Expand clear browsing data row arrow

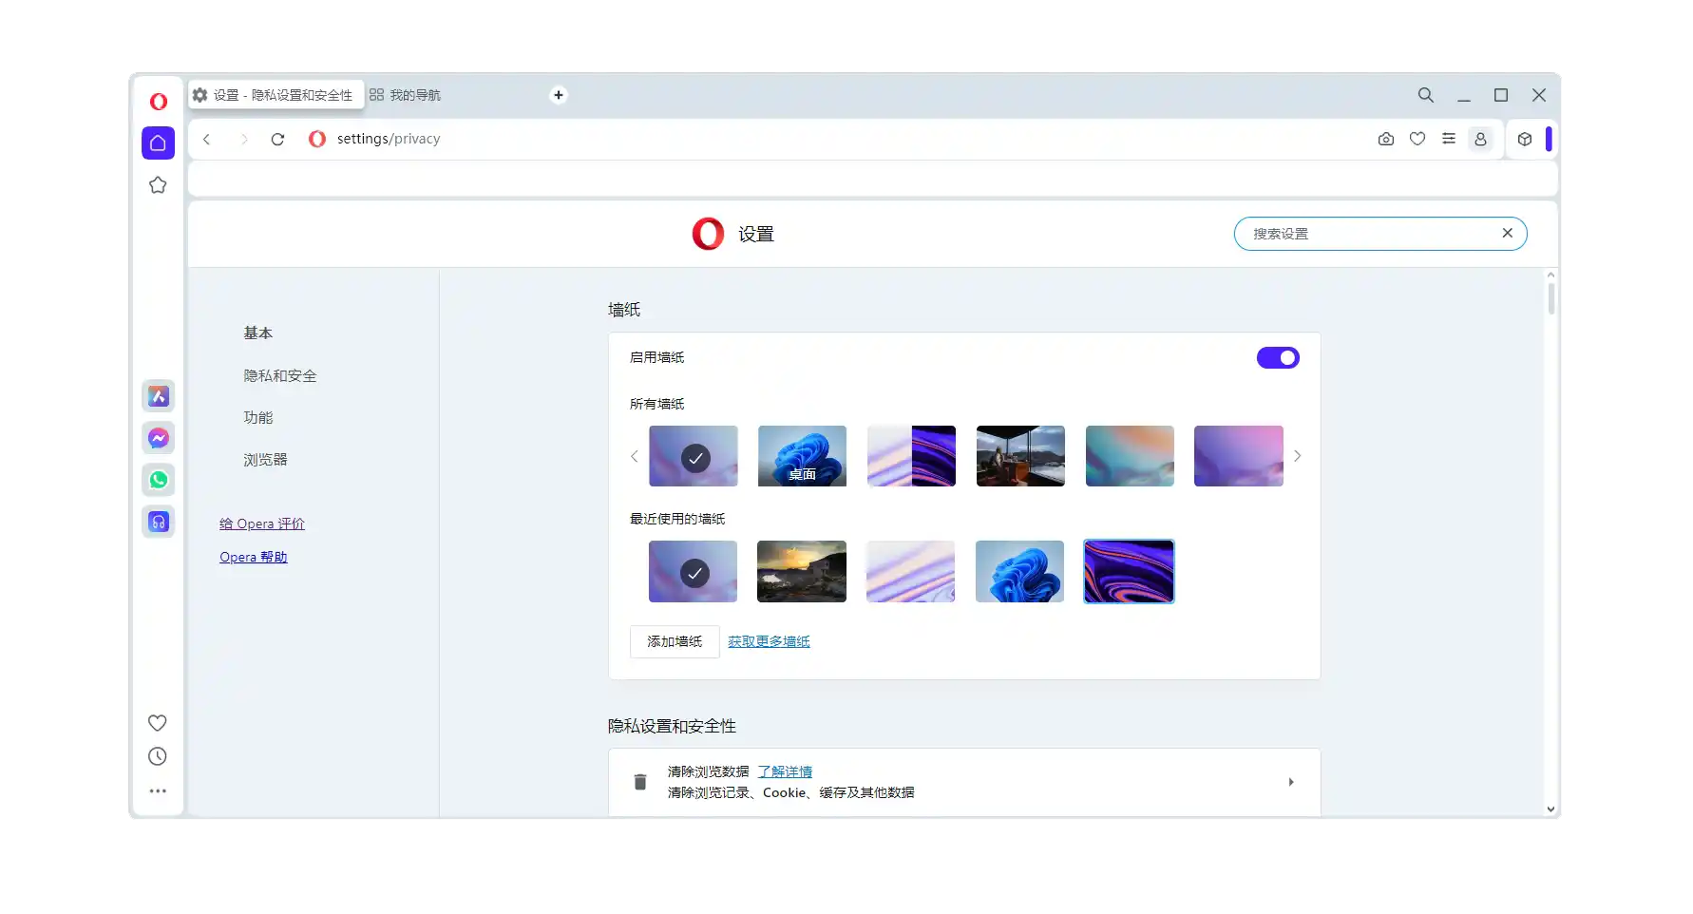click(x=1291, y=782)
